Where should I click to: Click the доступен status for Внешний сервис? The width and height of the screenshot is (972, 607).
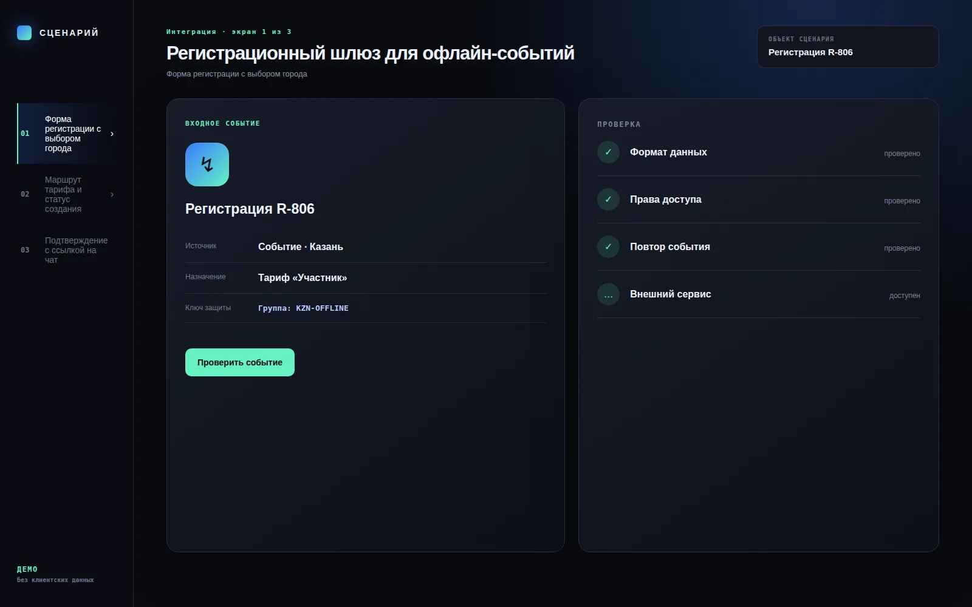[905, 296]
